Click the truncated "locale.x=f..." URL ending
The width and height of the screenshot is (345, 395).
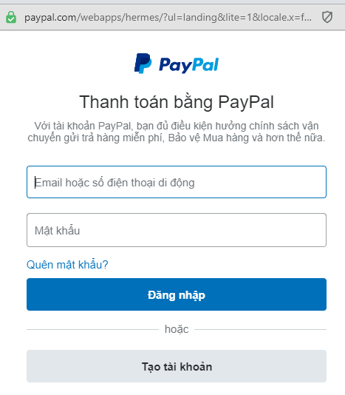pyautogui.click(x=286, y=18)
